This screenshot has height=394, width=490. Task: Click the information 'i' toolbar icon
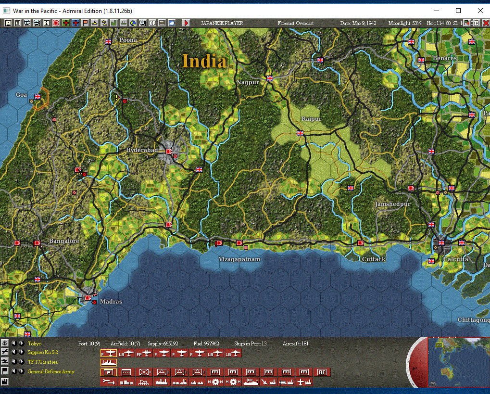pos(47,23)
